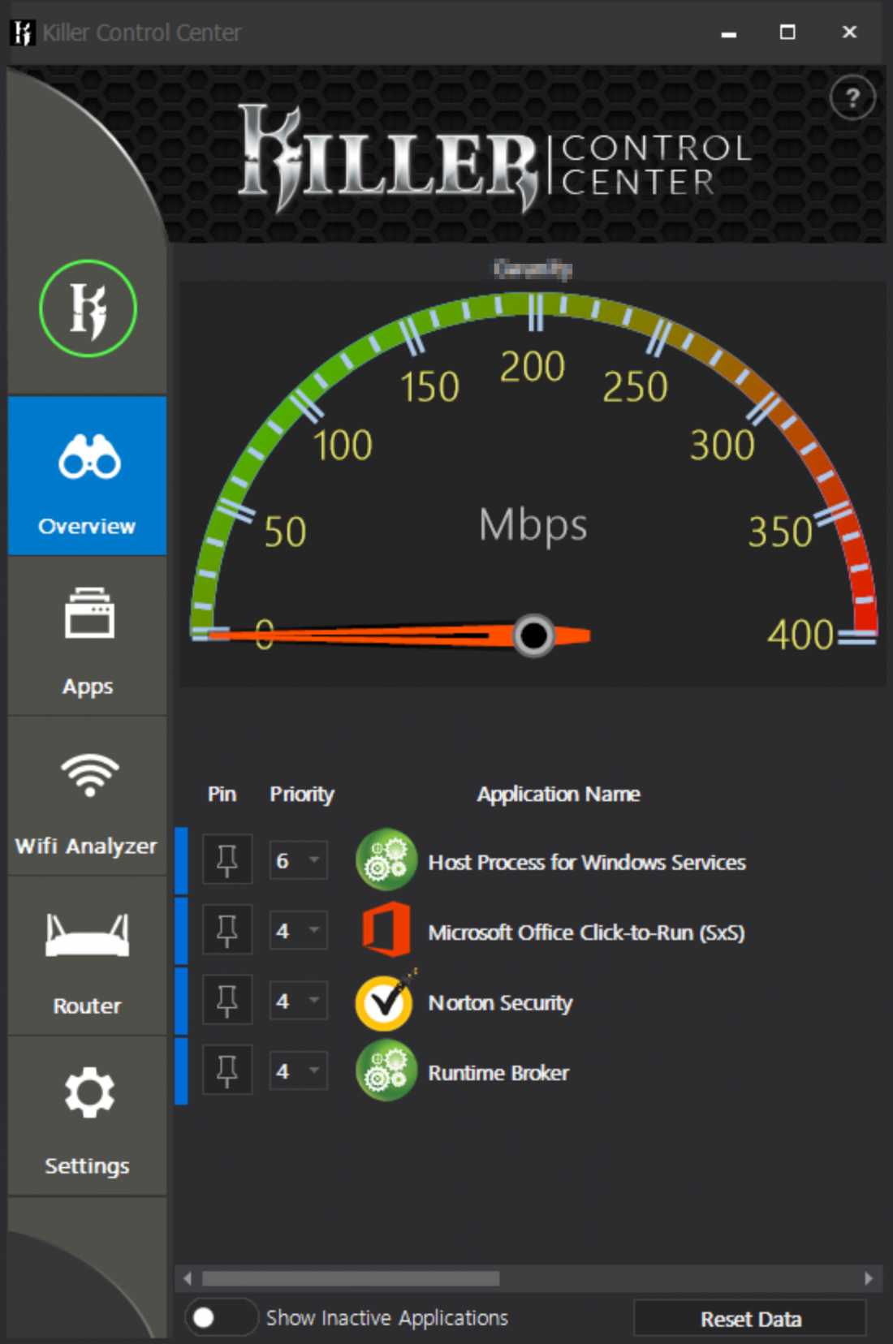
Task: Pin the Host Process for Windows Services
Action: [227, 859]
